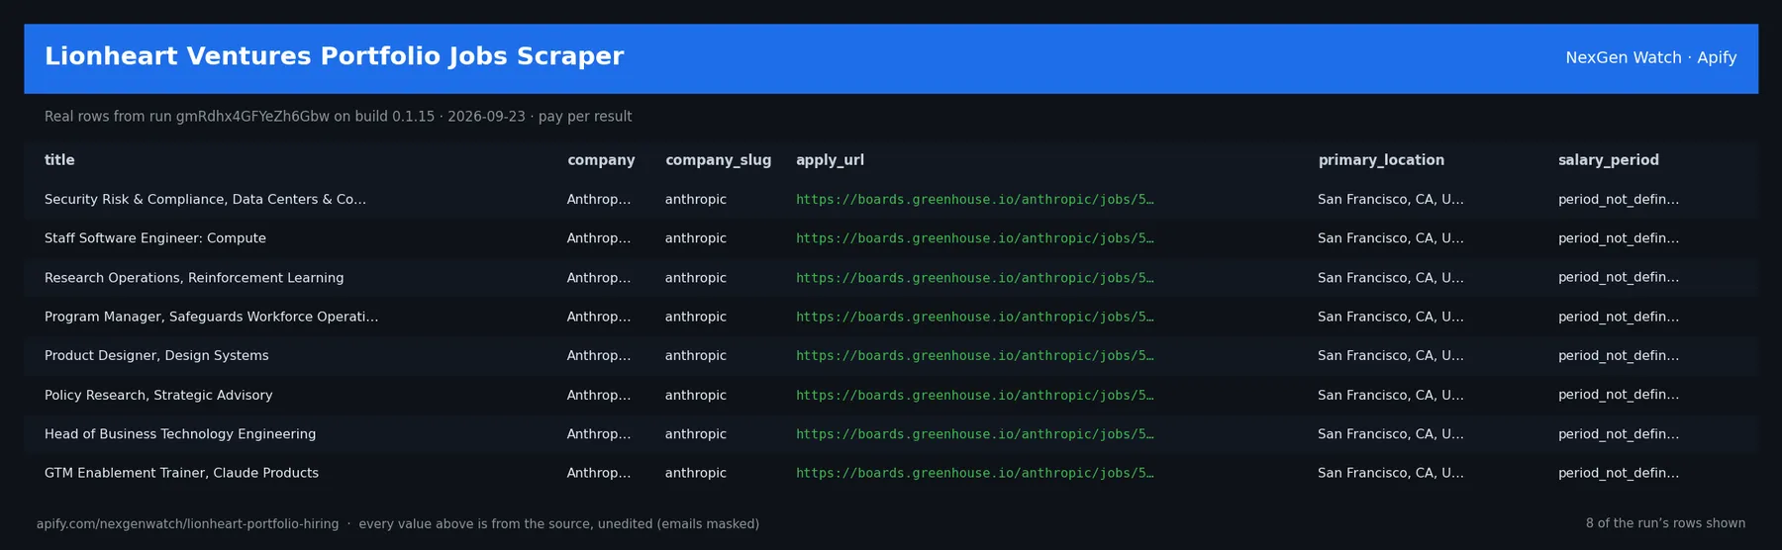This screenshot has height=550, width=1782.
Task: Select title Security Risk & Compliance, Data Centers
Action: click(x=205, y=200)
